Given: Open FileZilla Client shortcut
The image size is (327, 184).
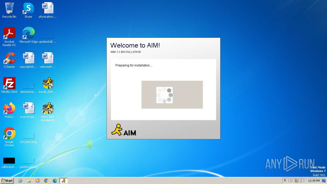Looking at the screenshot, I should (9, 85).
